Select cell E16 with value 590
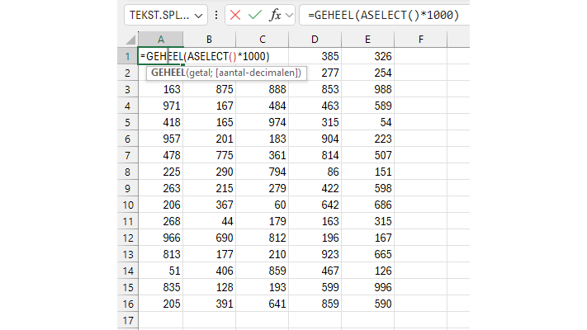The image size is (587, 330). [367, 304]
